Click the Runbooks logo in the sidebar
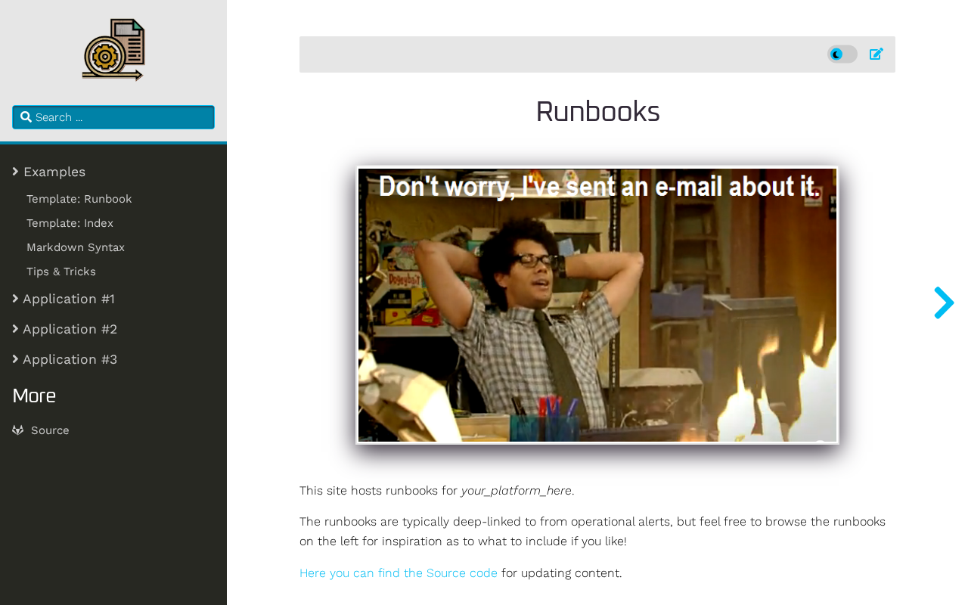 (113, 50)
